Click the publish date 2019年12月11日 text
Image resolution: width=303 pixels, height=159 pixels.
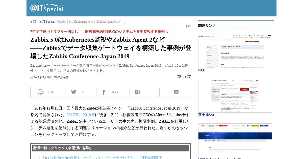(51, 77)
